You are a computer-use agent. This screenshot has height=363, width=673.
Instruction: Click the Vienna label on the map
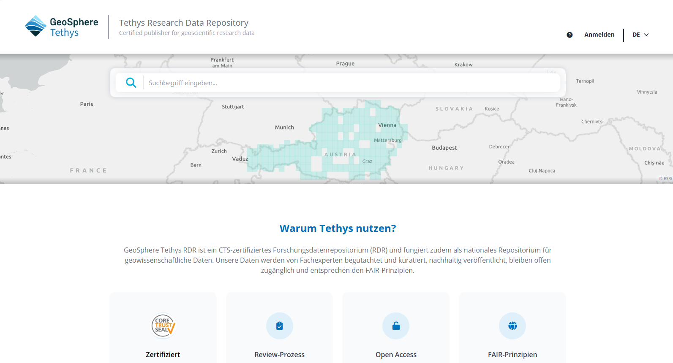point(387,125)
